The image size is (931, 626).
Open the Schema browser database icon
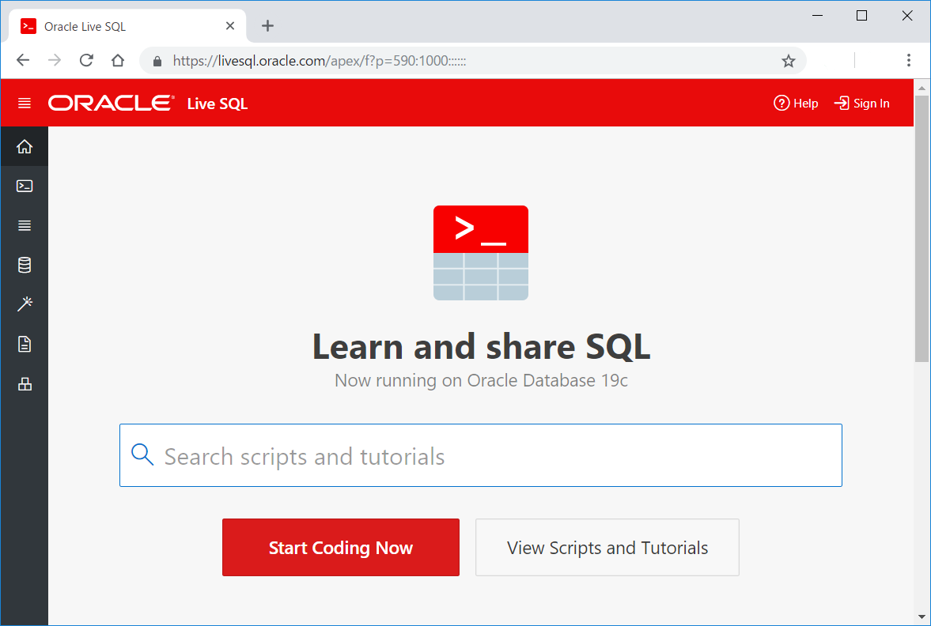coord(24,265)
